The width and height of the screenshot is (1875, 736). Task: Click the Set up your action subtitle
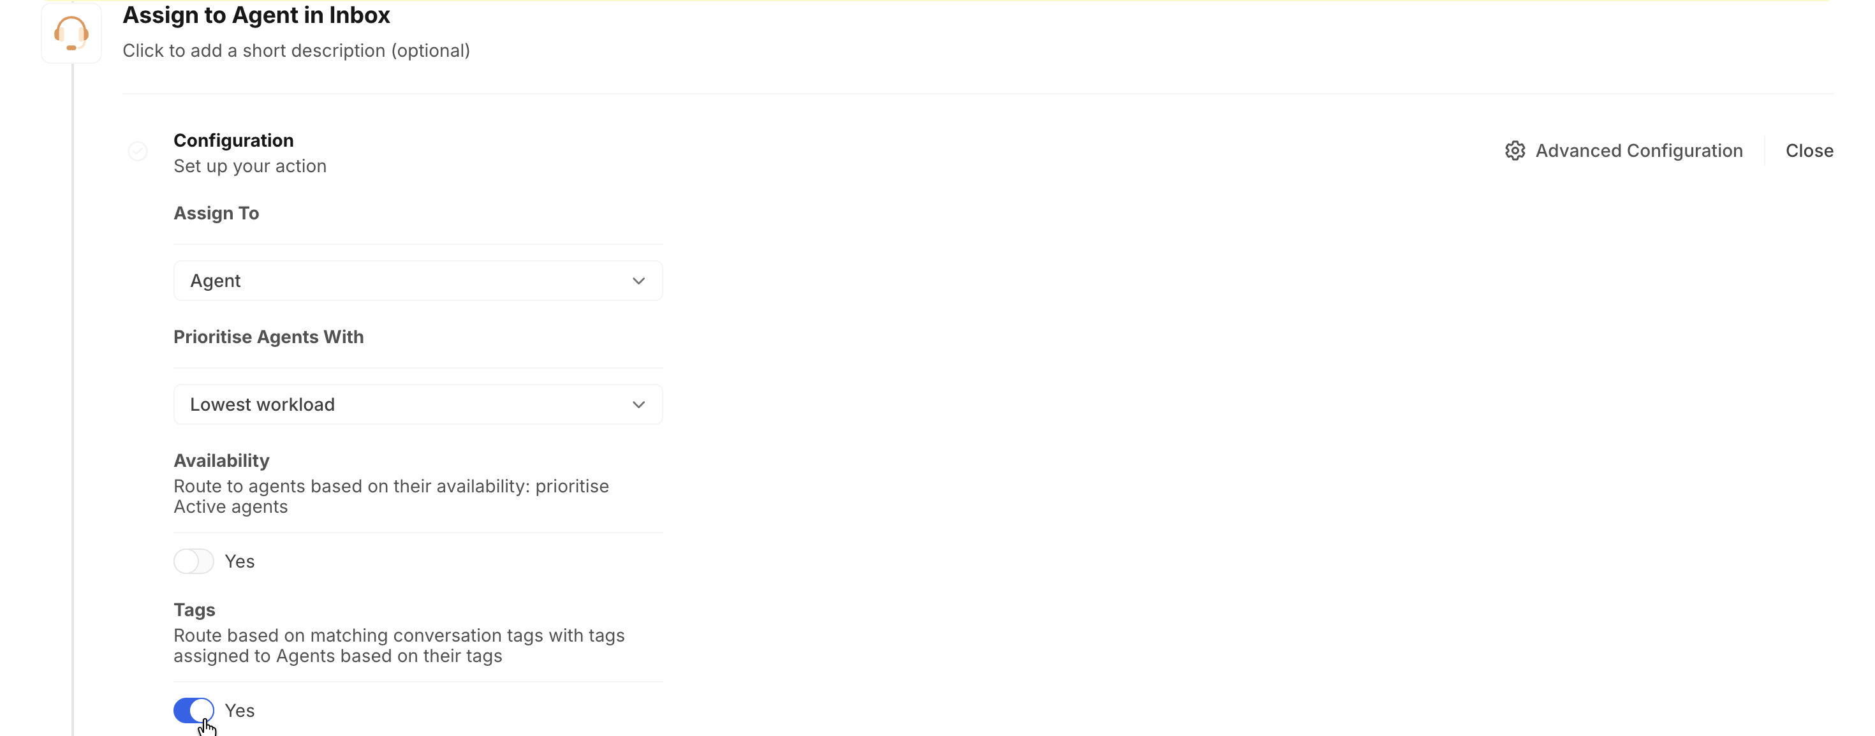pyautogui.click(x=249, y=166)
